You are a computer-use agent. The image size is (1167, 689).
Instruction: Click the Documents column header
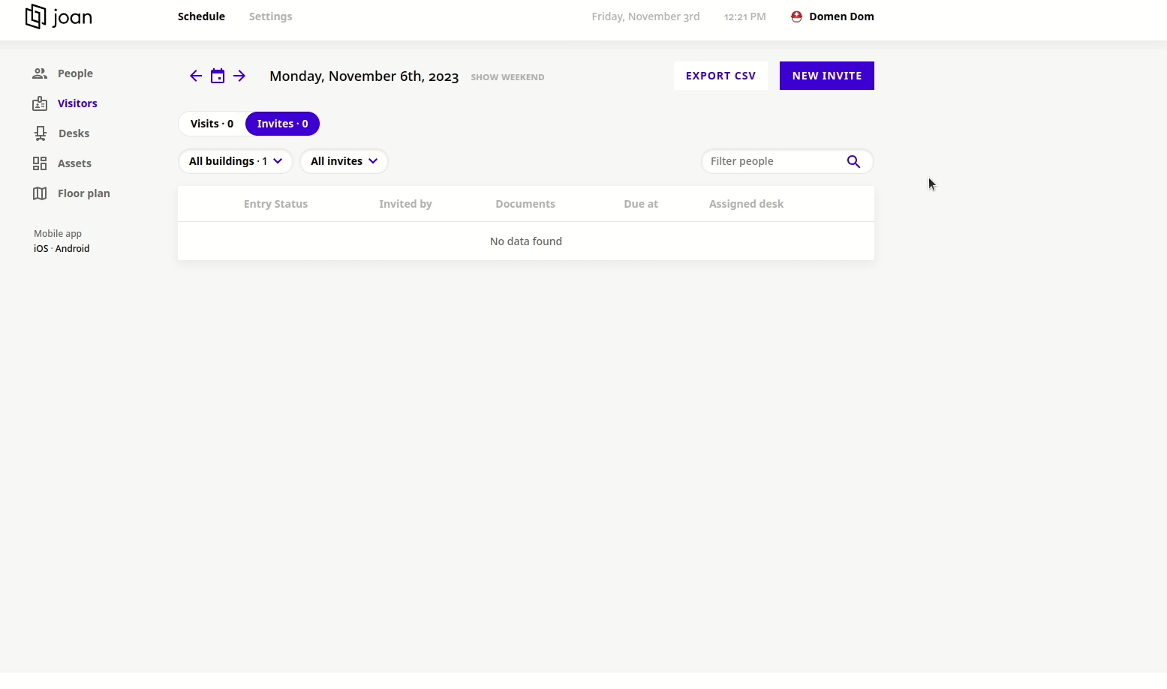click(x=525, y=204)
